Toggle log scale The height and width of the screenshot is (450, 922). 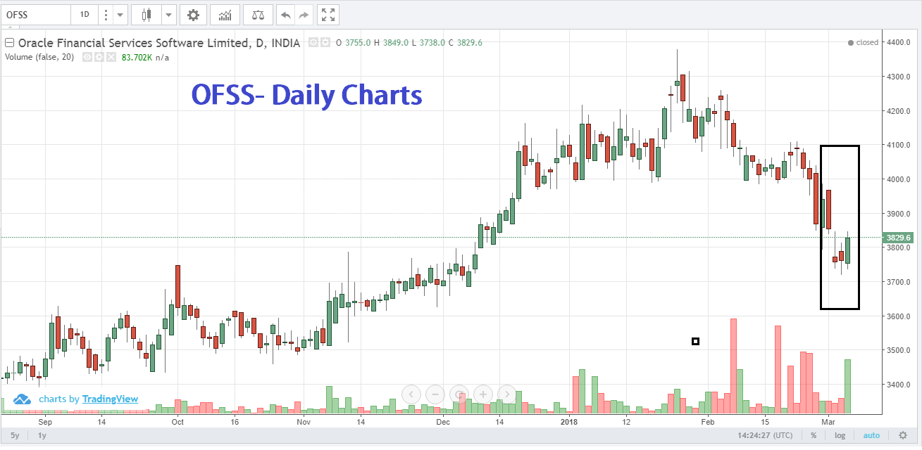coord(838,435)
